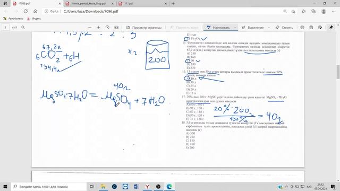Click the forward navigation arrow

[x=16, y=11]
